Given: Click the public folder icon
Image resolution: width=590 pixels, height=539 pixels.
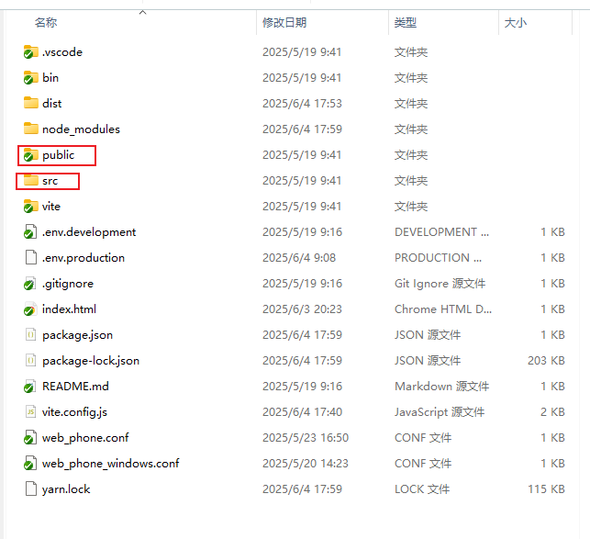Looking at the screenshot, I should (x=30, y=155).
